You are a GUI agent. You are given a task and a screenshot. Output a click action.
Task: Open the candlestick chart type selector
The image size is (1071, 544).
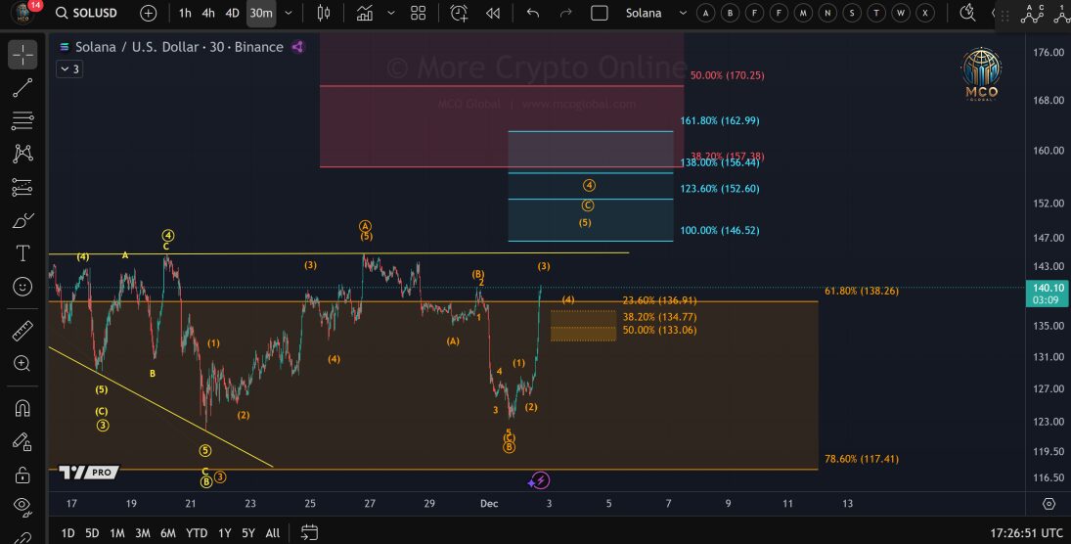coord(325,14)
